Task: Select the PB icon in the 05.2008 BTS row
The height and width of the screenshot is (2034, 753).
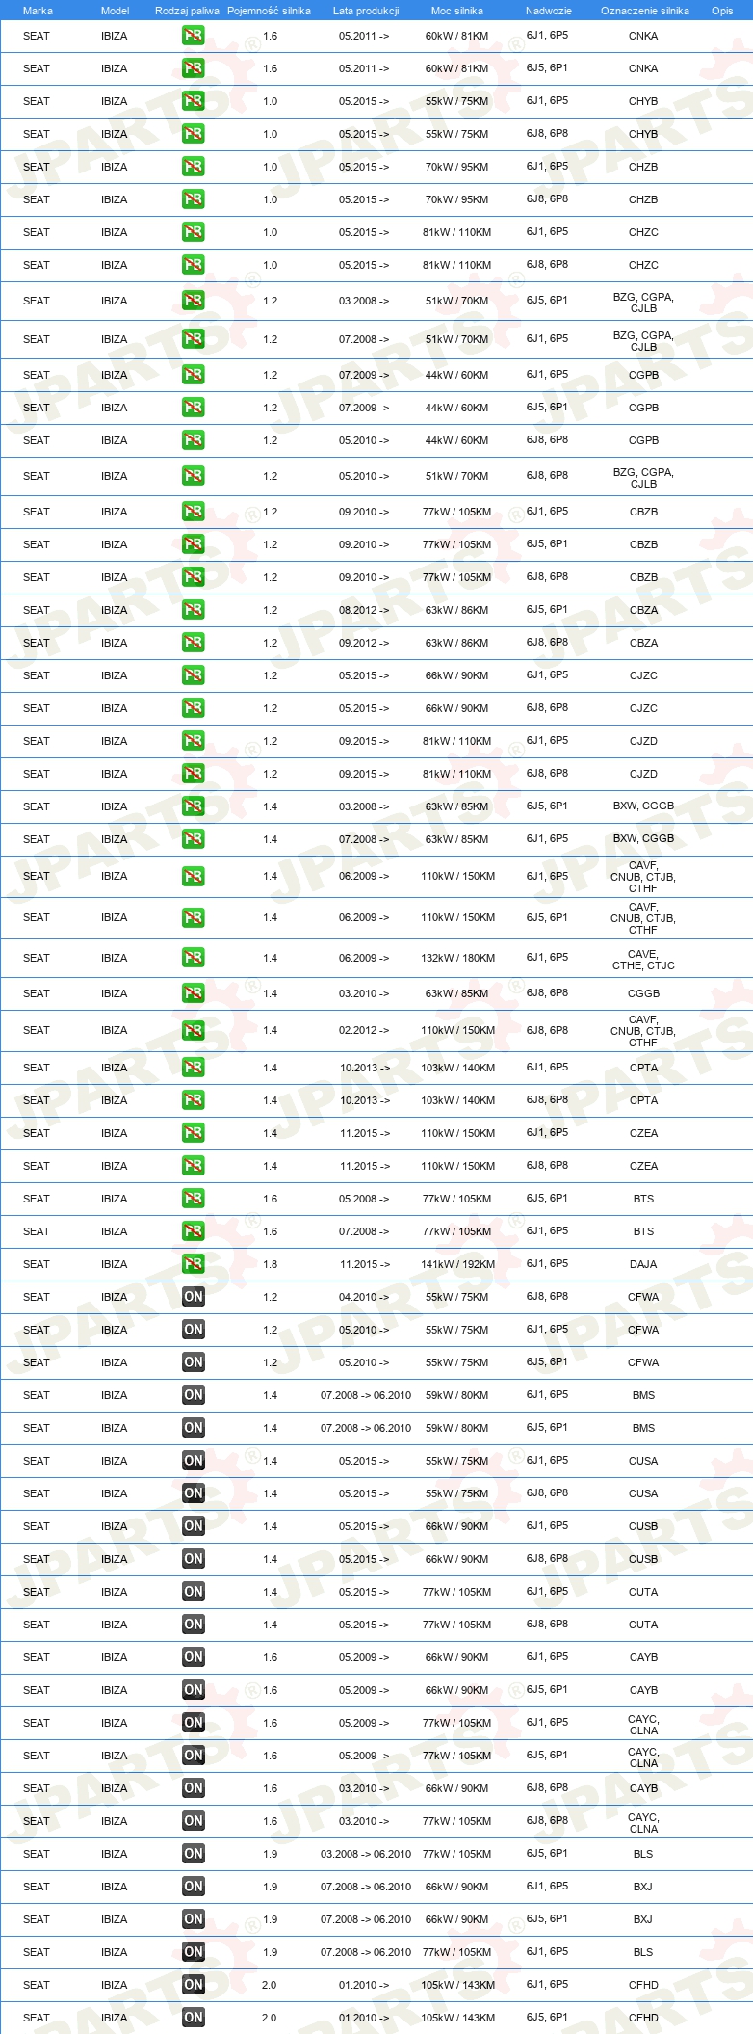Action: 193,1199
